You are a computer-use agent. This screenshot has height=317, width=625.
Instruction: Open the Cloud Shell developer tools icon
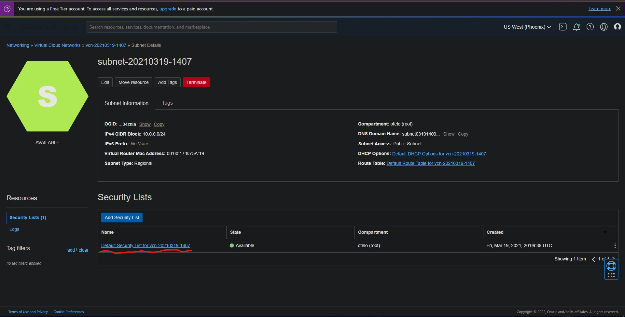coord(563,27)
